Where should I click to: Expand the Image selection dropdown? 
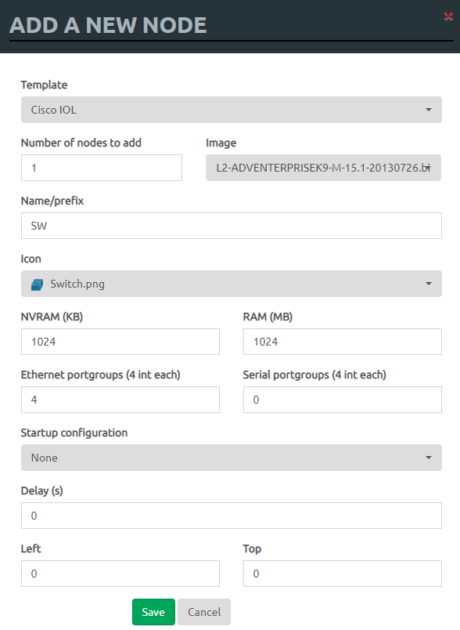(x=323, y=168)
